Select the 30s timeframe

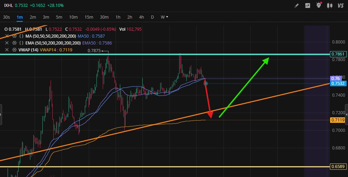tap(7, 17)
